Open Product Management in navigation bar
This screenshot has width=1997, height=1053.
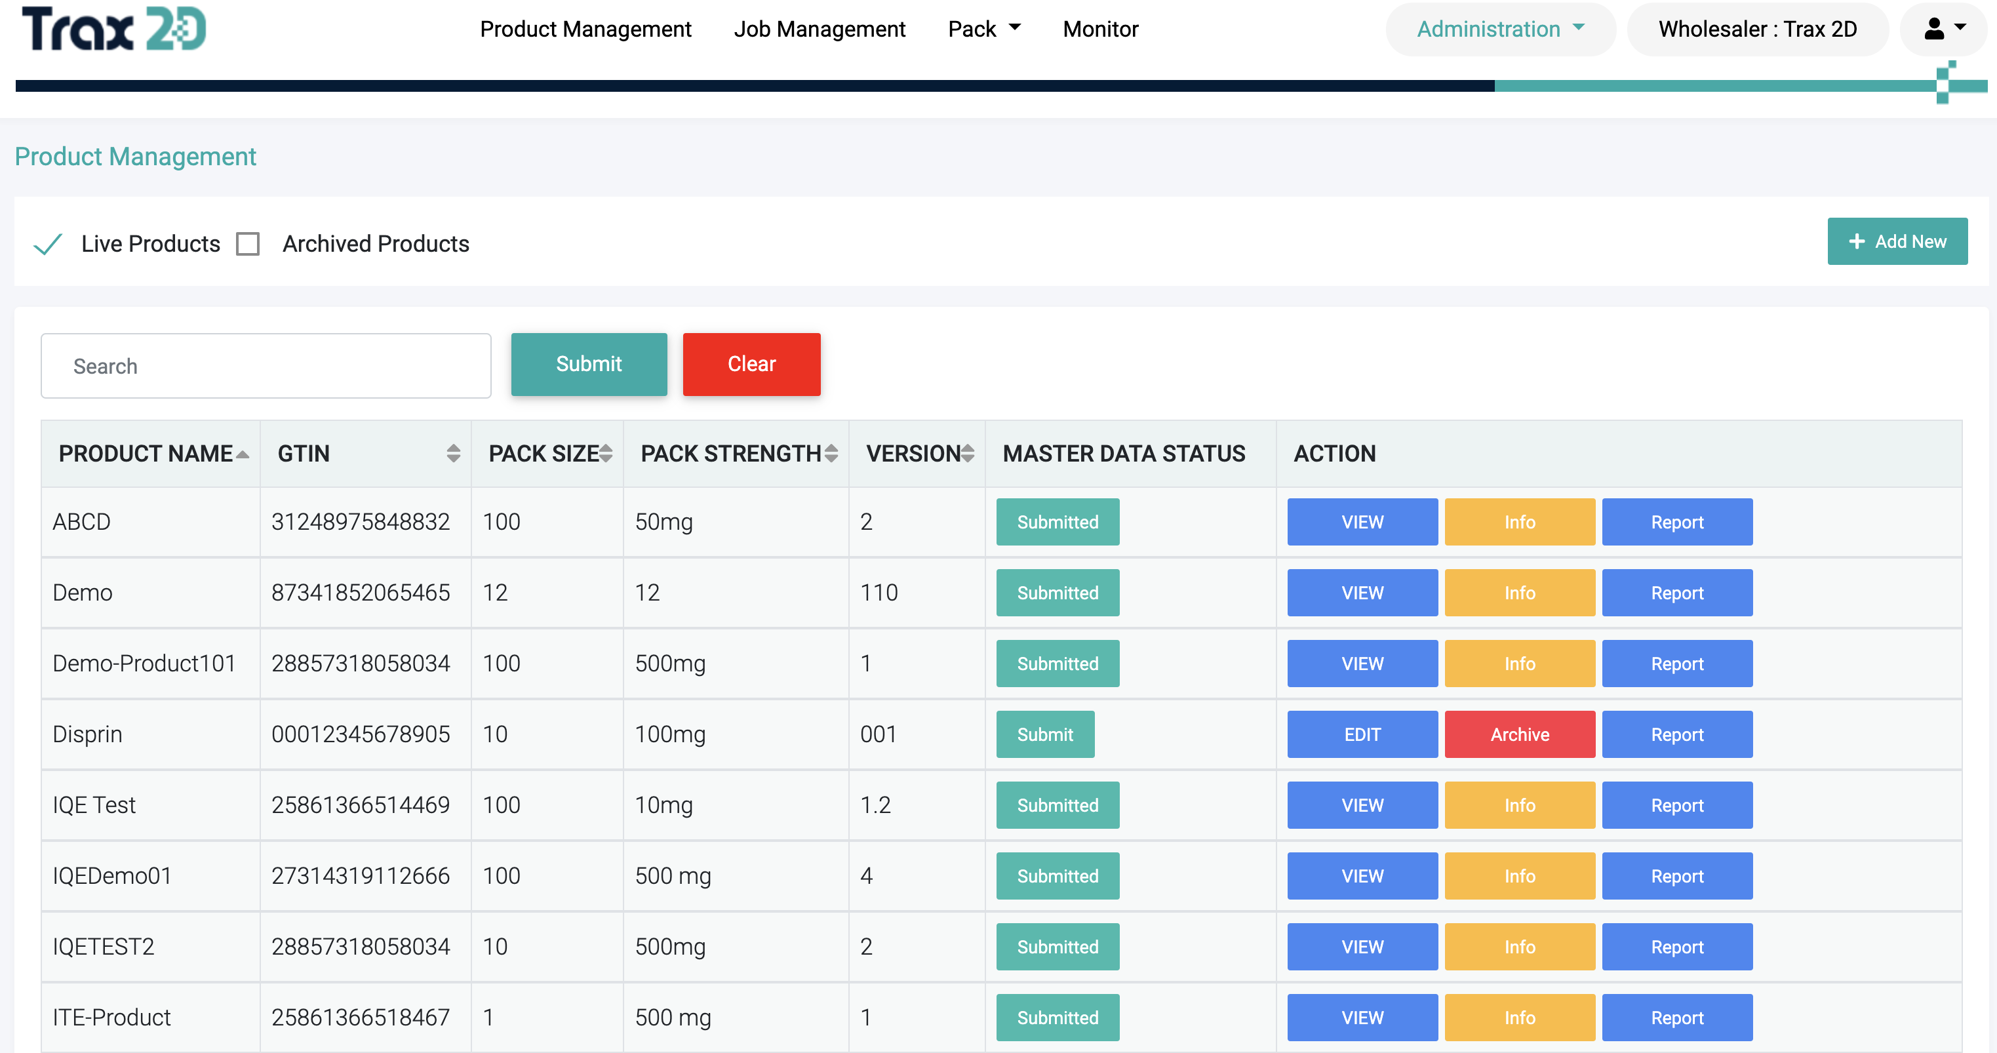point(585,29)
